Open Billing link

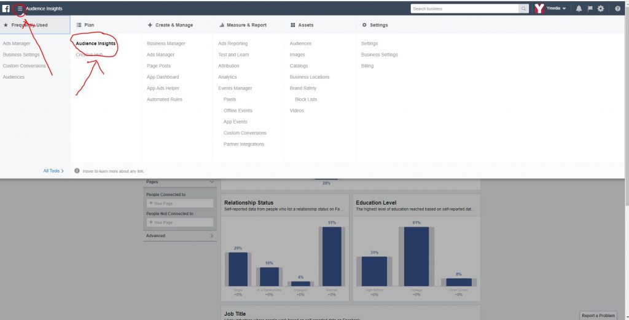[367, 66]
